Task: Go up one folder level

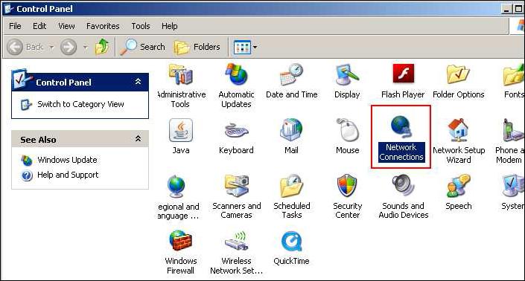Action: pos(103,47)
